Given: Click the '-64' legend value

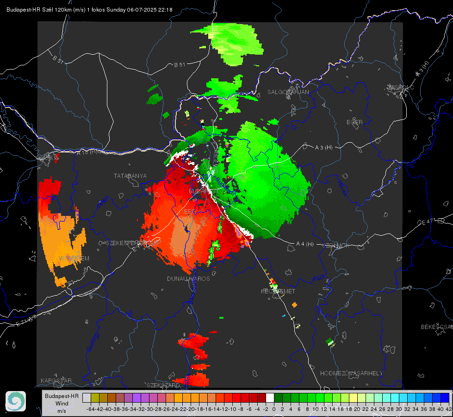Looking at the screenshot, I should [x=90, y=409].
